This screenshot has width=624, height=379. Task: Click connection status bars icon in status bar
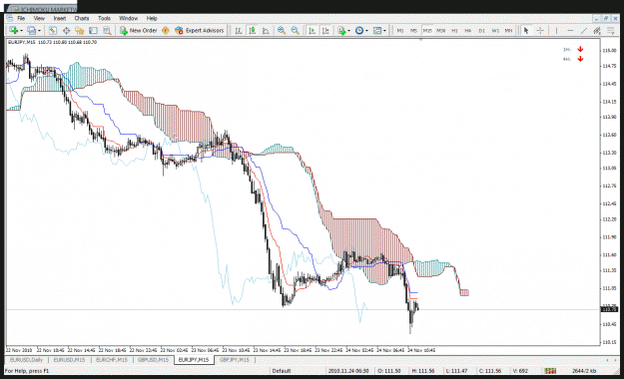(x=550, y=371)
